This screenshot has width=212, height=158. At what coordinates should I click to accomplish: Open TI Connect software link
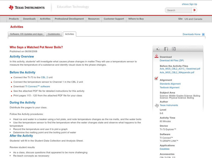[37, 86]
